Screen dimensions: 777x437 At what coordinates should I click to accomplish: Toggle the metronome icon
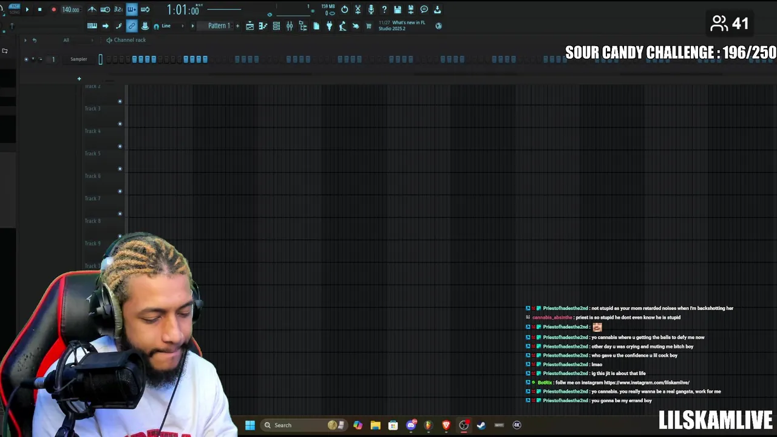point(92,10)
